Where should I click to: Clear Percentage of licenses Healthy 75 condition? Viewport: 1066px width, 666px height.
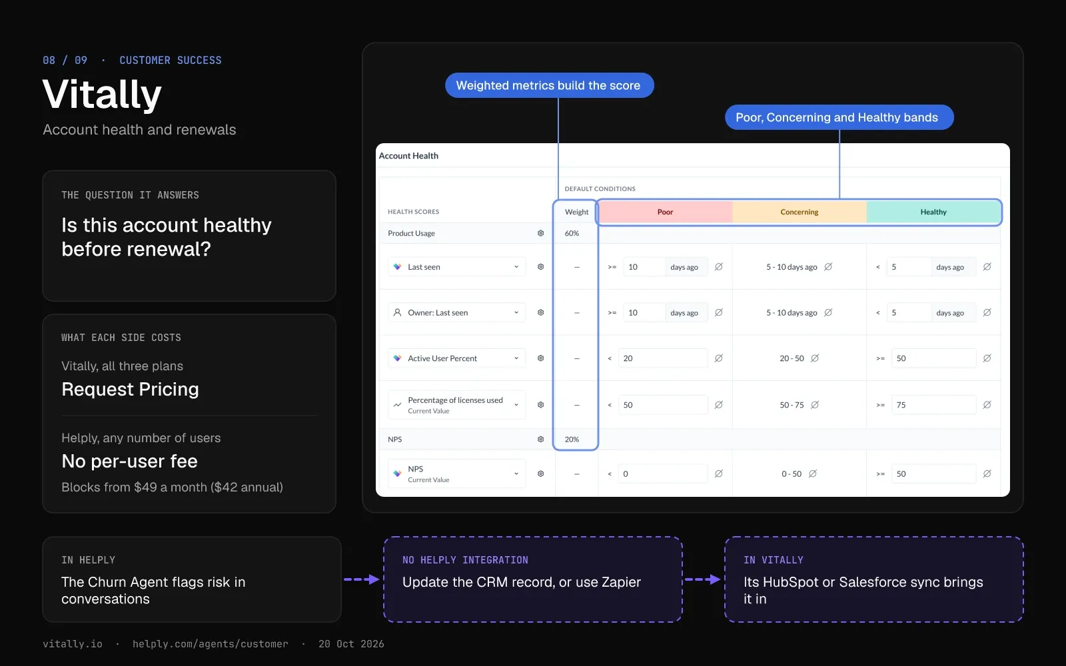(987, 405)
